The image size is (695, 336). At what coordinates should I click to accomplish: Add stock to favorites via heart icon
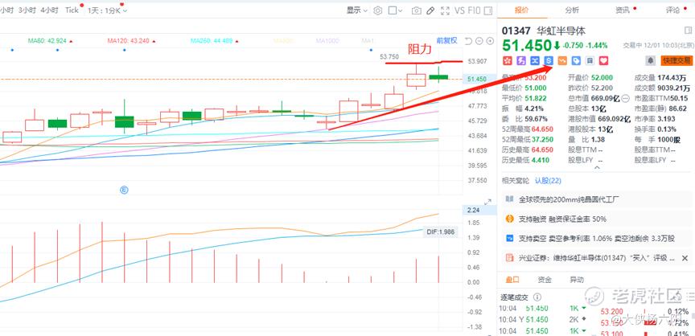coord(603,60)
